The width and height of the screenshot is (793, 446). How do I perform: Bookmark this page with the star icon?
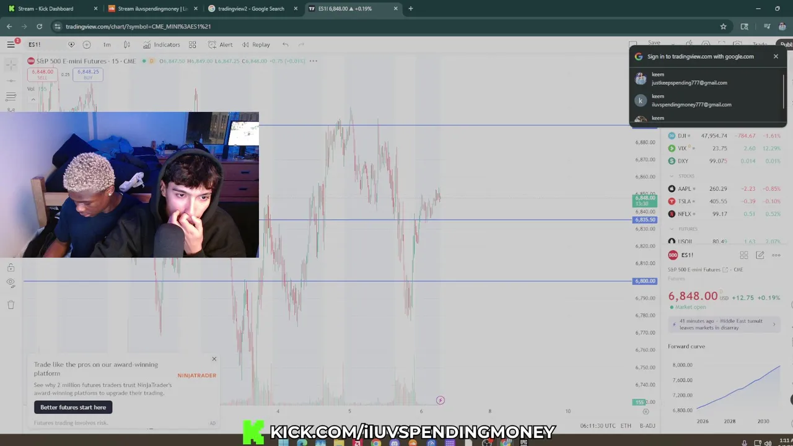(x=723, y=27)
